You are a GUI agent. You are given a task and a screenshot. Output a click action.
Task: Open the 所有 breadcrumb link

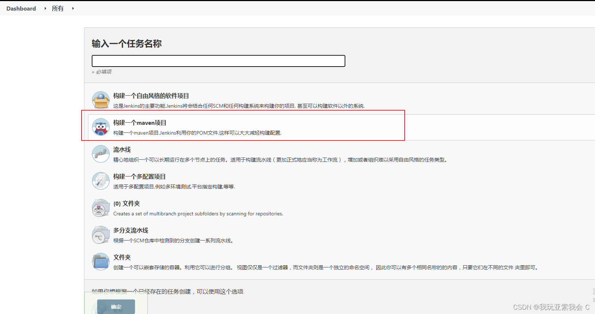pos(57,8)
